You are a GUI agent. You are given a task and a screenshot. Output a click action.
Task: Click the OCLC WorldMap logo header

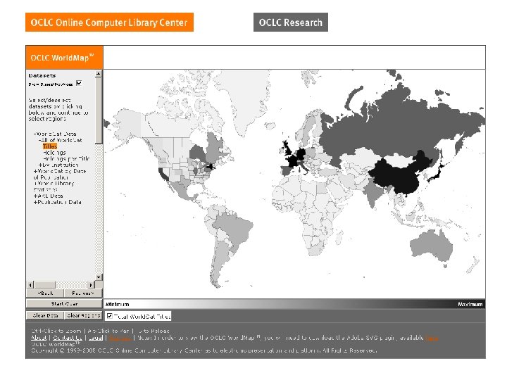[64, 58]
